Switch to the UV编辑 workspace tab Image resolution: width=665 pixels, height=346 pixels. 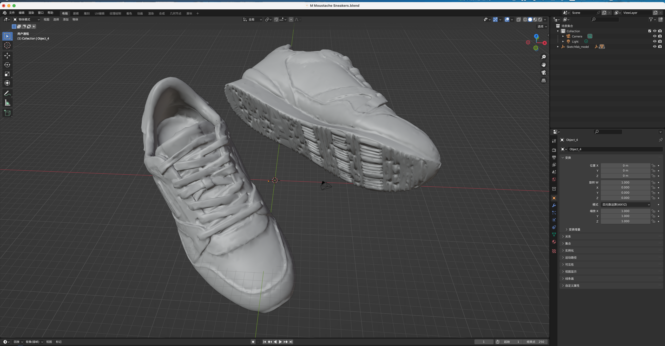100,13
